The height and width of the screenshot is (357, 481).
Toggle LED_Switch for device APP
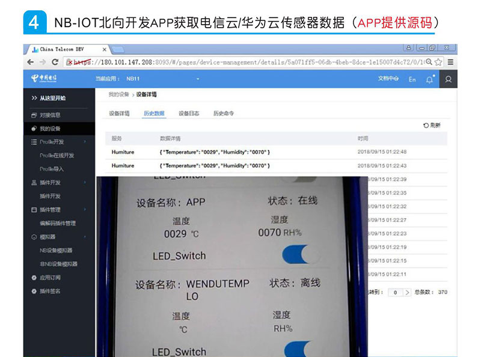coord(300,255)
